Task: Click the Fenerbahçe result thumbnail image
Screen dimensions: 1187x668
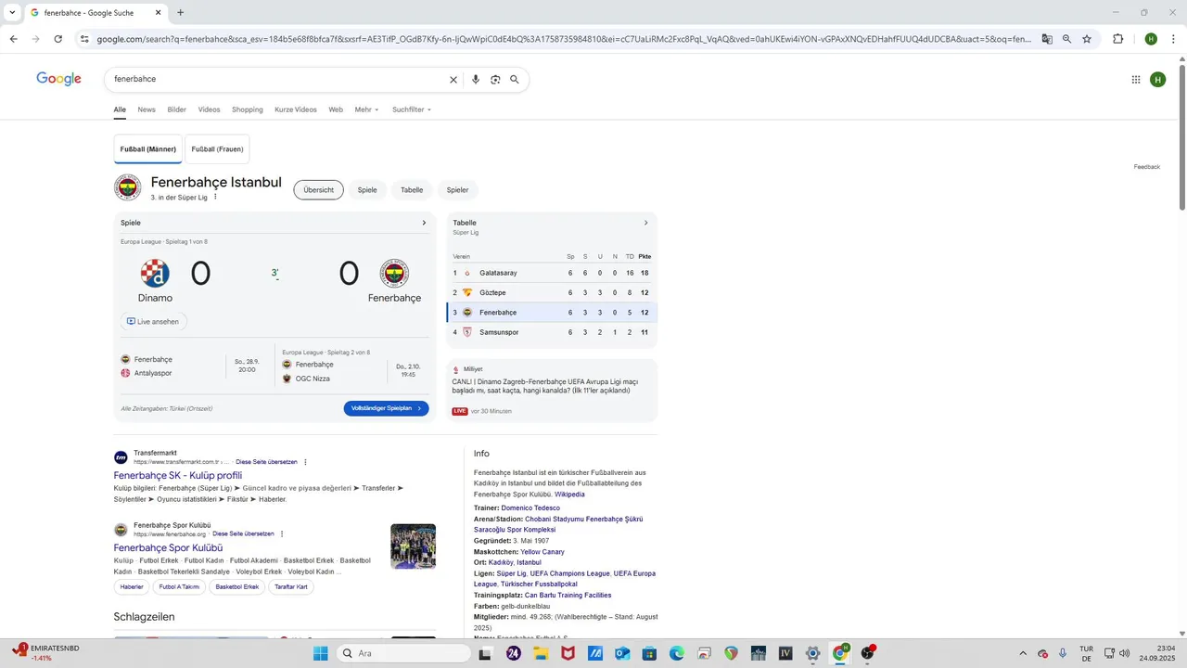Action: tap(413, 546)
